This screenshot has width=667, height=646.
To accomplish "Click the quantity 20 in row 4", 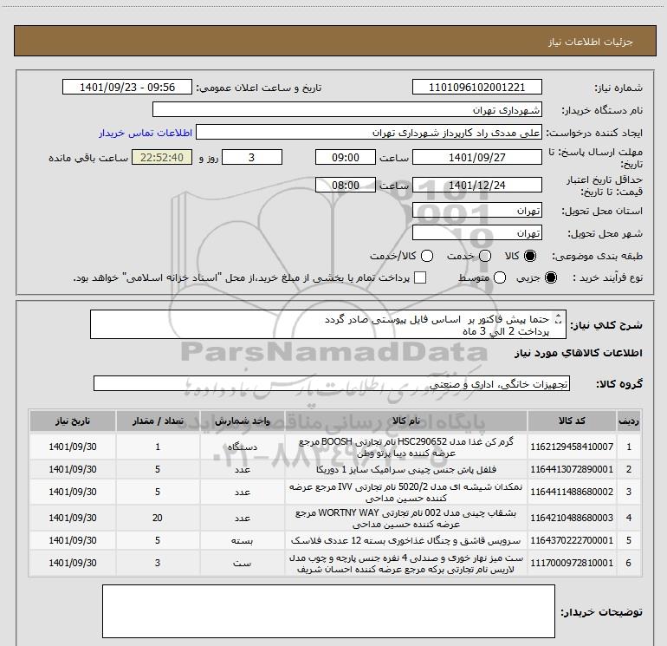I will pos(158,518).
